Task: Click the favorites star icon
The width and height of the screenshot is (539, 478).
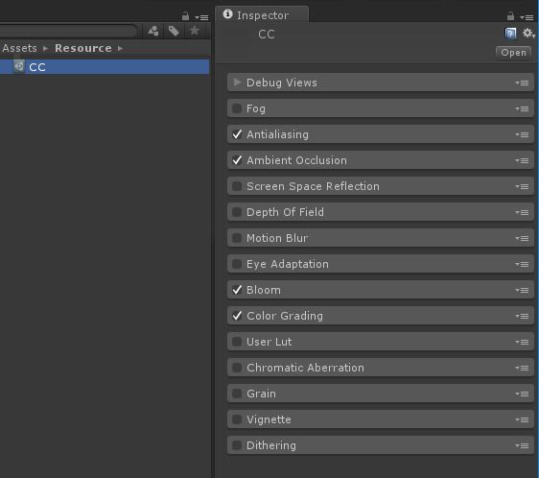Action: [195, 31]
